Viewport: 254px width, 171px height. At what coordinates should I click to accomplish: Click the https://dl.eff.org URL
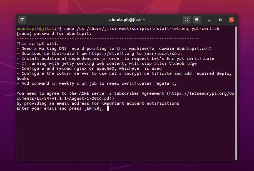pyautogui.click(x=112, y=53)
